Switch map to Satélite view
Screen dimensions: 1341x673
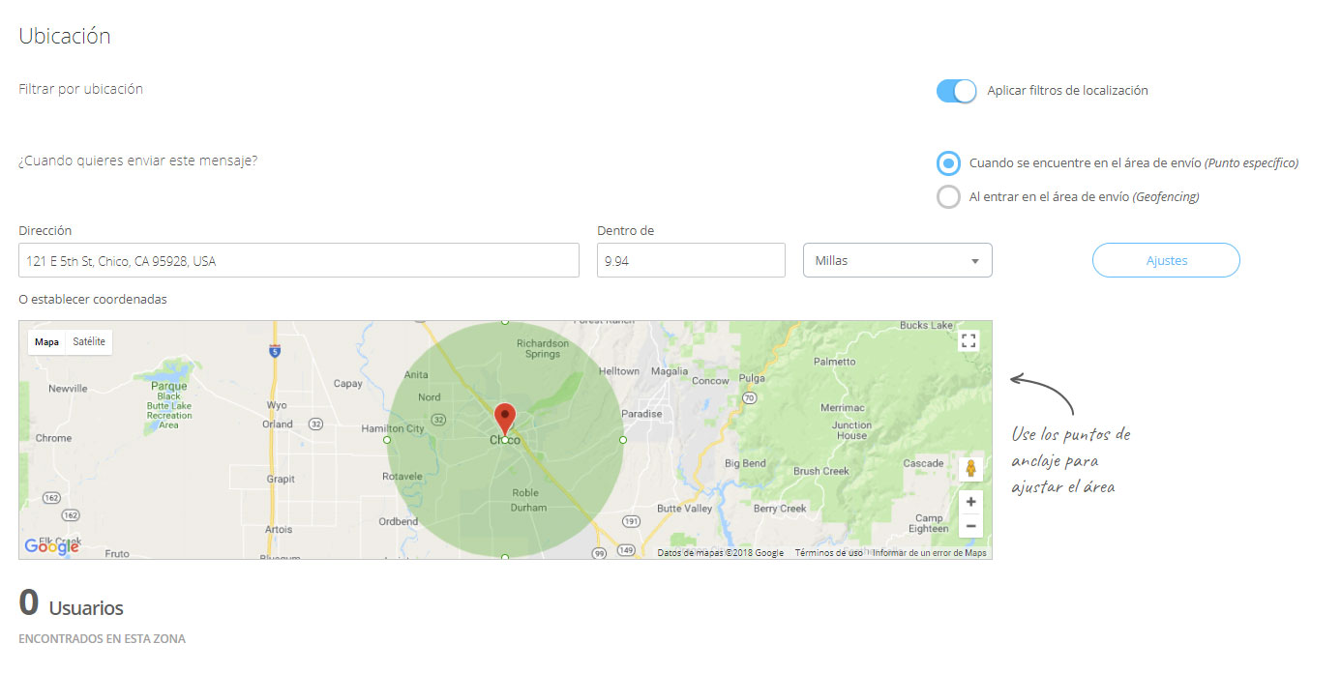[x=89, y=341]
